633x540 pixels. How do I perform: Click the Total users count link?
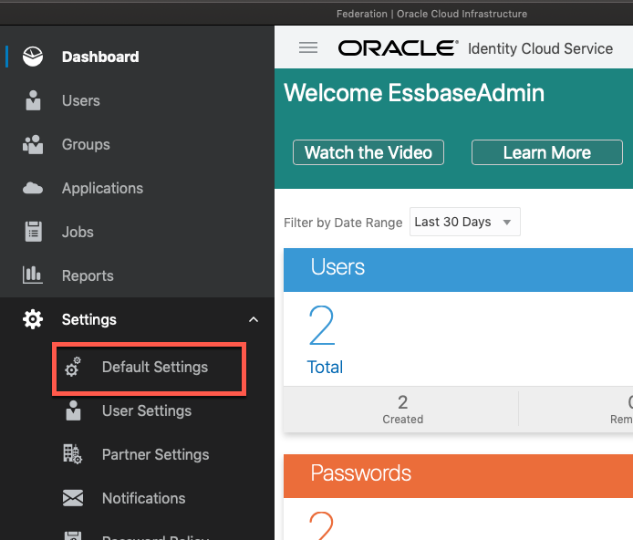[x=325, y=368]
